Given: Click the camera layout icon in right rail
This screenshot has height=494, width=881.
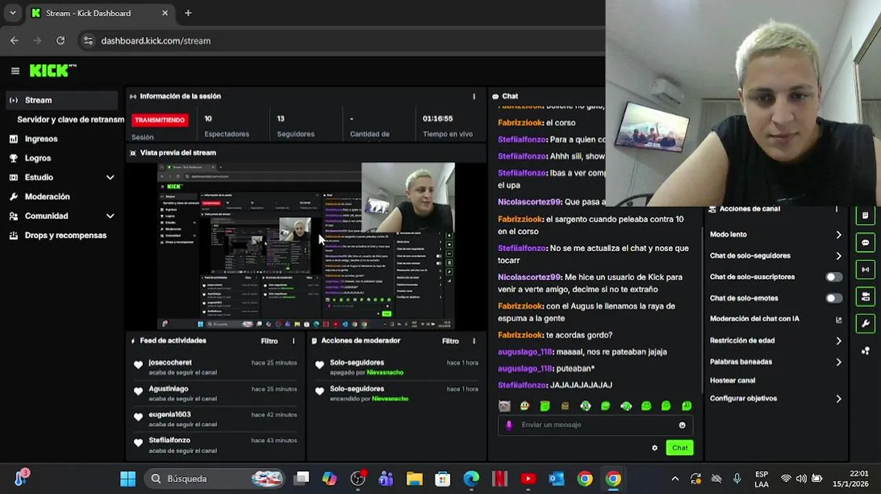Looking at the screenshot, I should [865, 296].
